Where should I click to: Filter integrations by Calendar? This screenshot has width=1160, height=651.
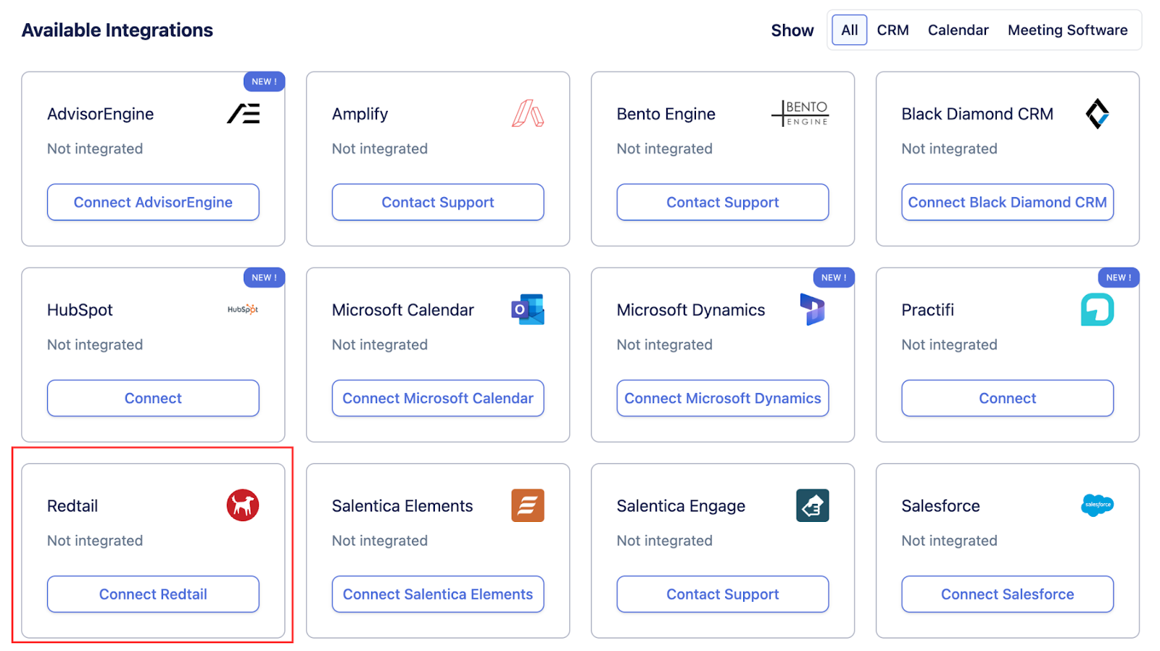pos(958,30)
